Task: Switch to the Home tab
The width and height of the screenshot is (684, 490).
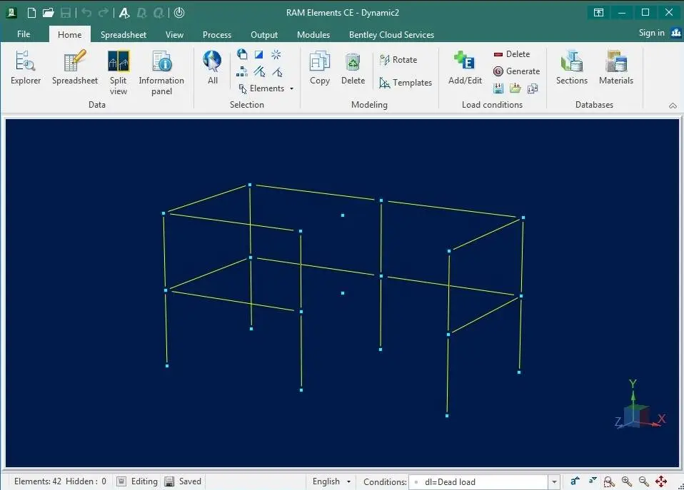Action: pyautogui.click(x=70, y=34)
